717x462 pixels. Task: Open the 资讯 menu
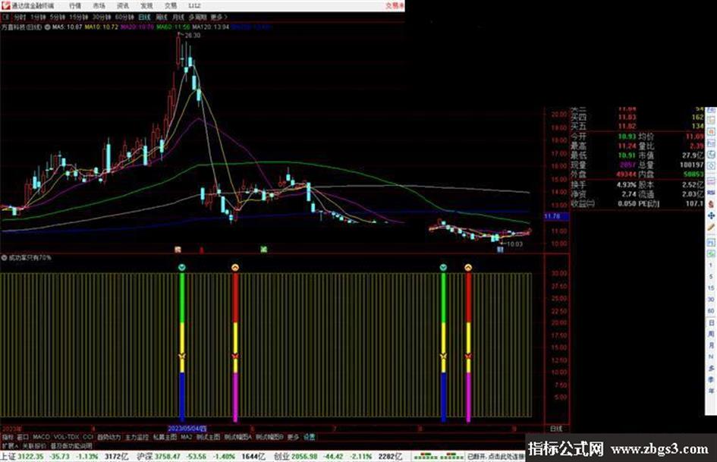coord(123,5)
